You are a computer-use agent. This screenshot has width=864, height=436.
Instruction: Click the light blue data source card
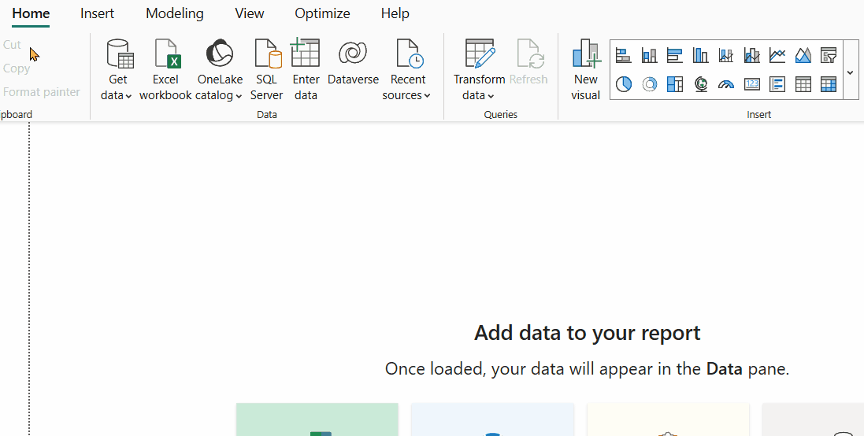click(x=492, y=419)
